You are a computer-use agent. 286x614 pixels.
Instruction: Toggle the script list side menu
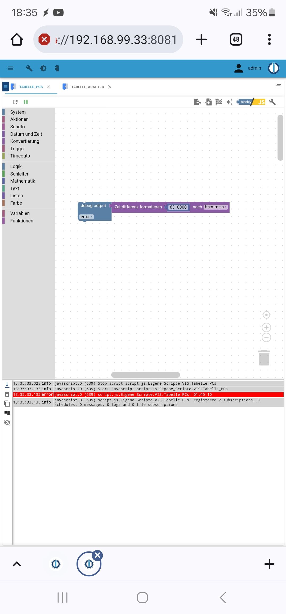pos(6,86)
